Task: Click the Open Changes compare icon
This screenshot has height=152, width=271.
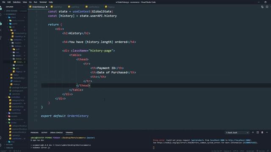Action: [262, 7]
